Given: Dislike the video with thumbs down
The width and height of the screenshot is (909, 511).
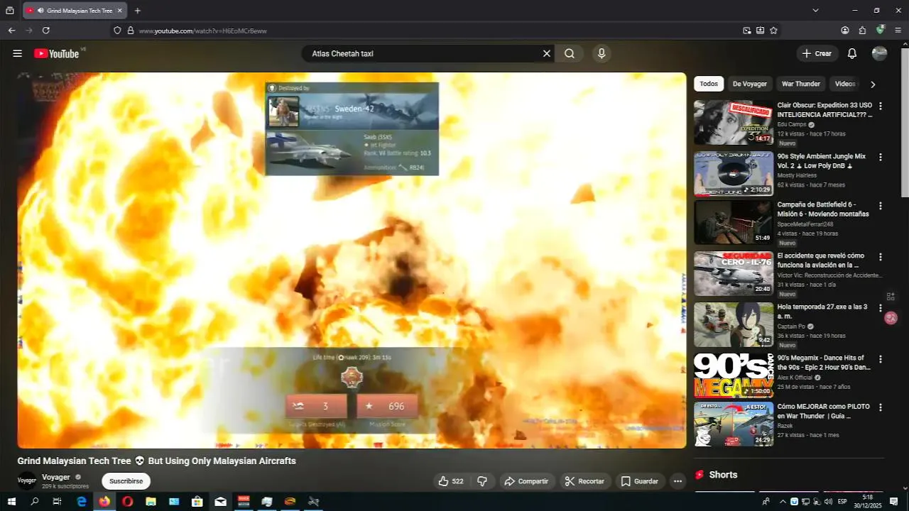Looking at the screenshot, I should click(x=482, y=481).
